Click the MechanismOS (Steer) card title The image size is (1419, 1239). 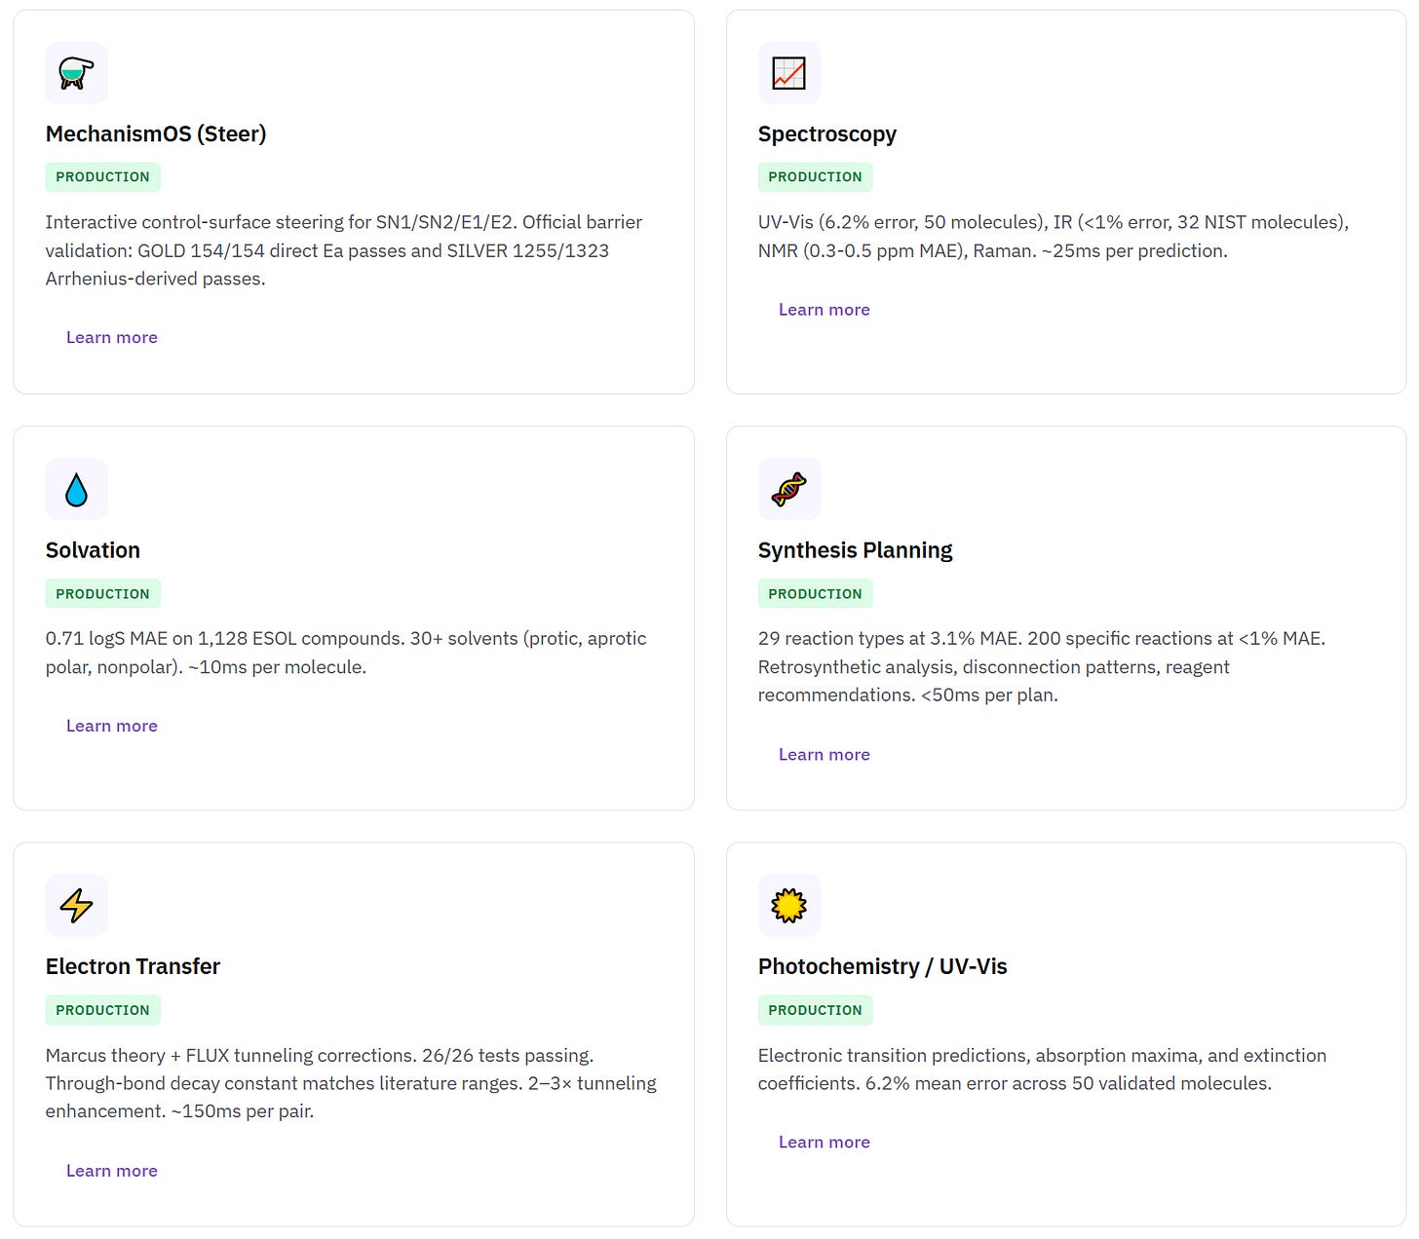[156, 134]
